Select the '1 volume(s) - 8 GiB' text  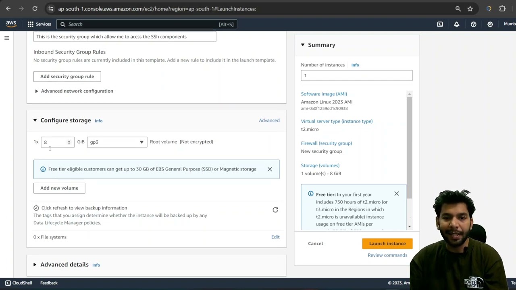pos(321,174)
